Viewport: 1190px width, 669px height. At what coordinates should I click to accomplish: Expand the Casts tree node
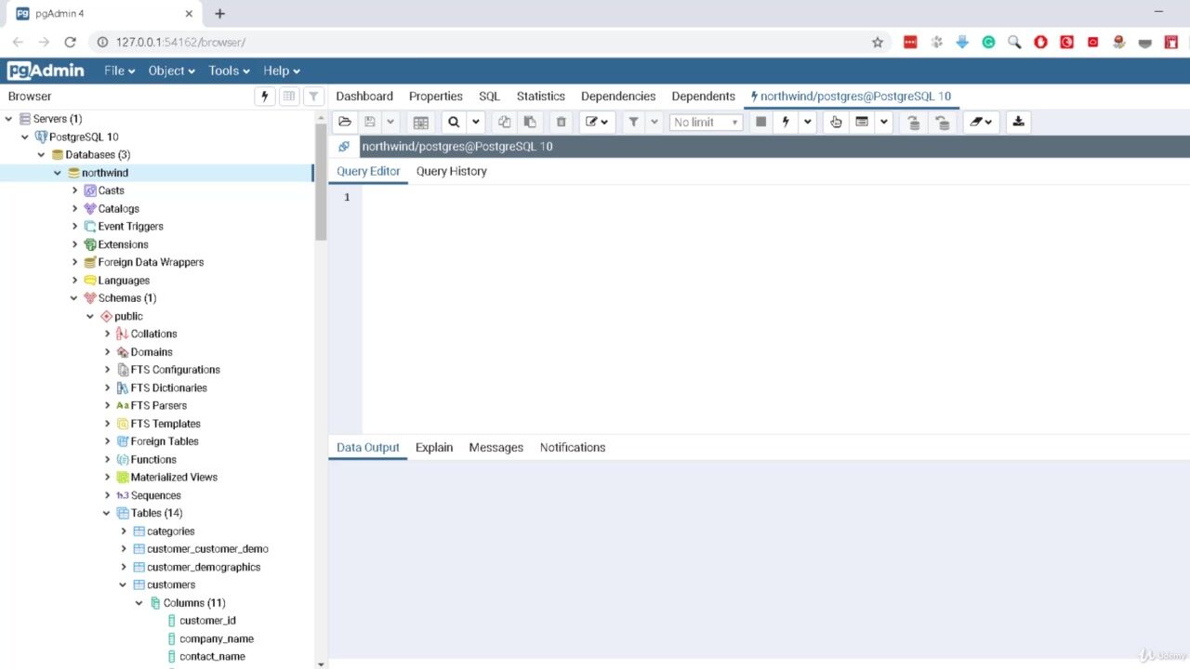click(x=75, y=190)
